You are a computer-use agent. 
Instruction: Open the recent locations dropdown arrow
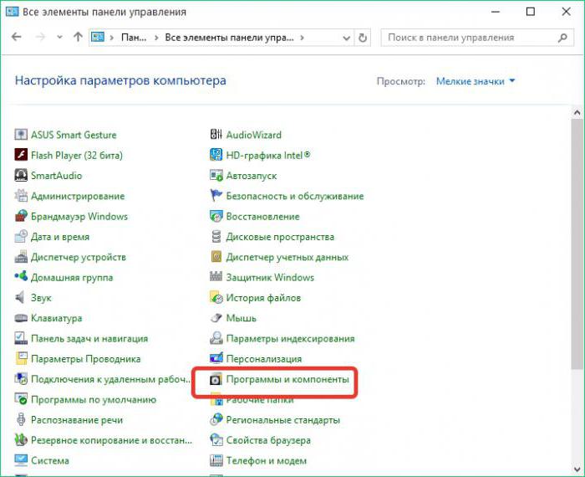[59, 37]
